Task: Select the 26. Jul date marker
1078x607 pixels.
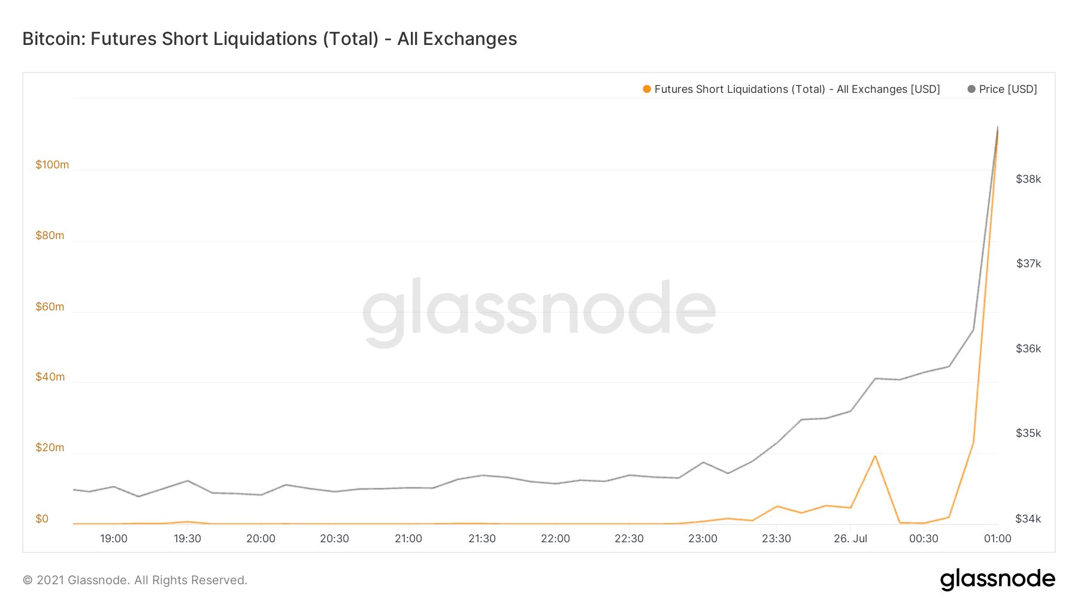Action: click(850, 539)
